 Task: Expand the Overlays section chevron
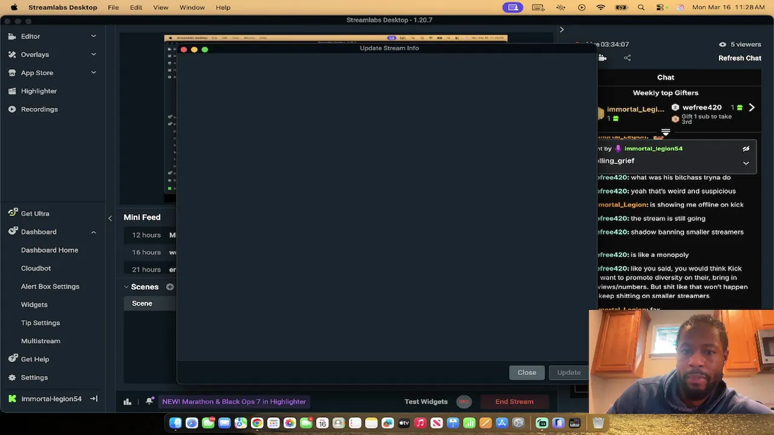tap(94, 54)
